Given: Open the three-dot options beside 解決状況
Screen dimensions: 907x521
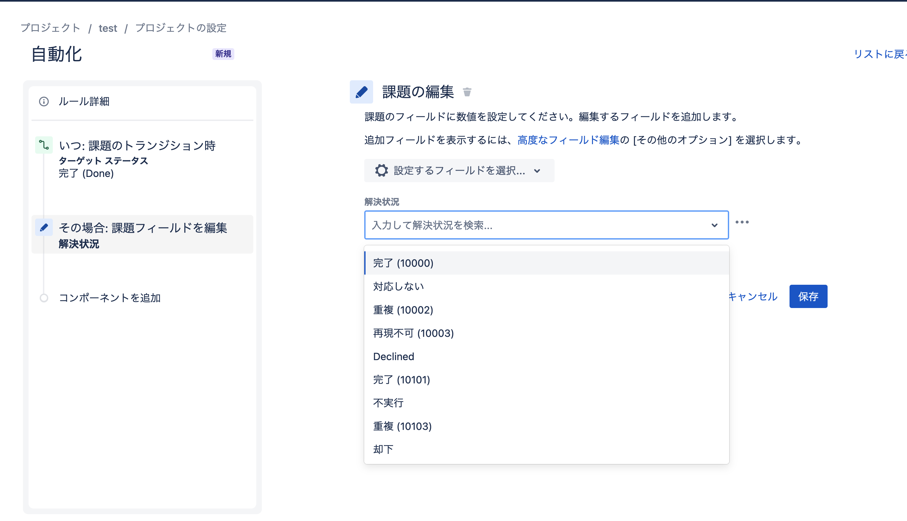Looking at the screenshot, I should coord(742,222).
